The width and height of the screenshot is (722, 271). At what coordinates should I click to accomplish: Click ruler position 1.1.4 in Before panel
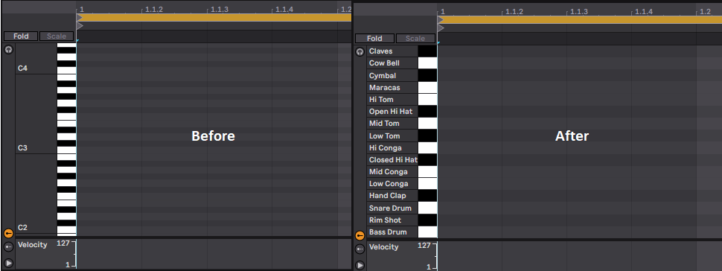(x=284, y=9)
